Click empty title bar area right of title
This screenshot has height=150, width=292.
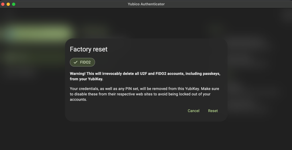tap(229, 4)
